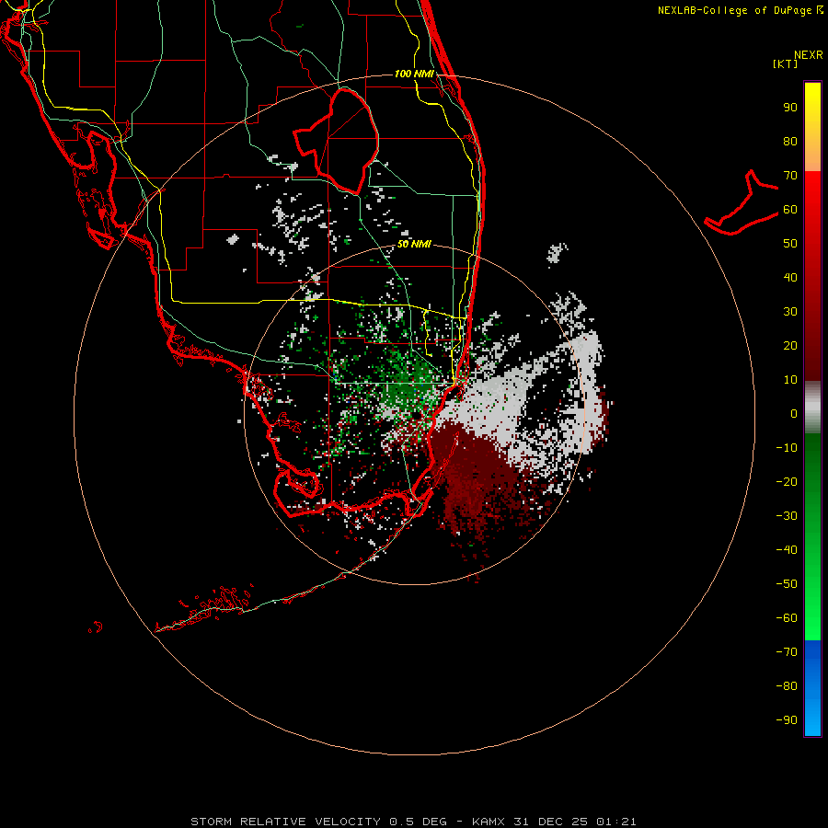This screenshot has height=828, width=828.
Task: Click the 100 NMI range ring label
Action: pyautogui.click(x=414, y=74)
